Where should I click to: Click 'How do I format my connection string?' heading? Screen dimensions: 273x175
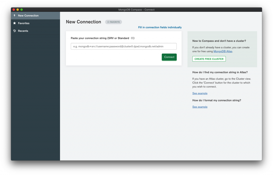pyautogui.click(x=216, y=100)
